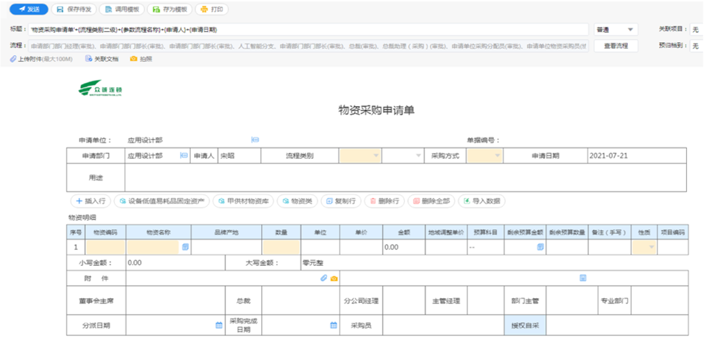Open the second 流程类别 dropdown
This screenshot has height=344, width=708.
(x=403, y=156)
